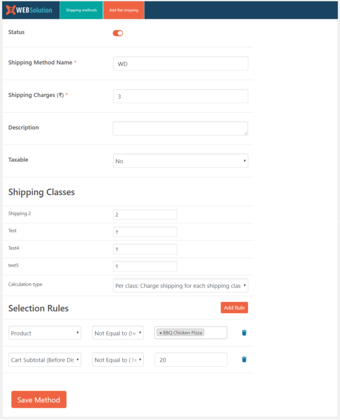Open the Product rule type dropdown
This screenshot has height=420, width=340.
45,333
